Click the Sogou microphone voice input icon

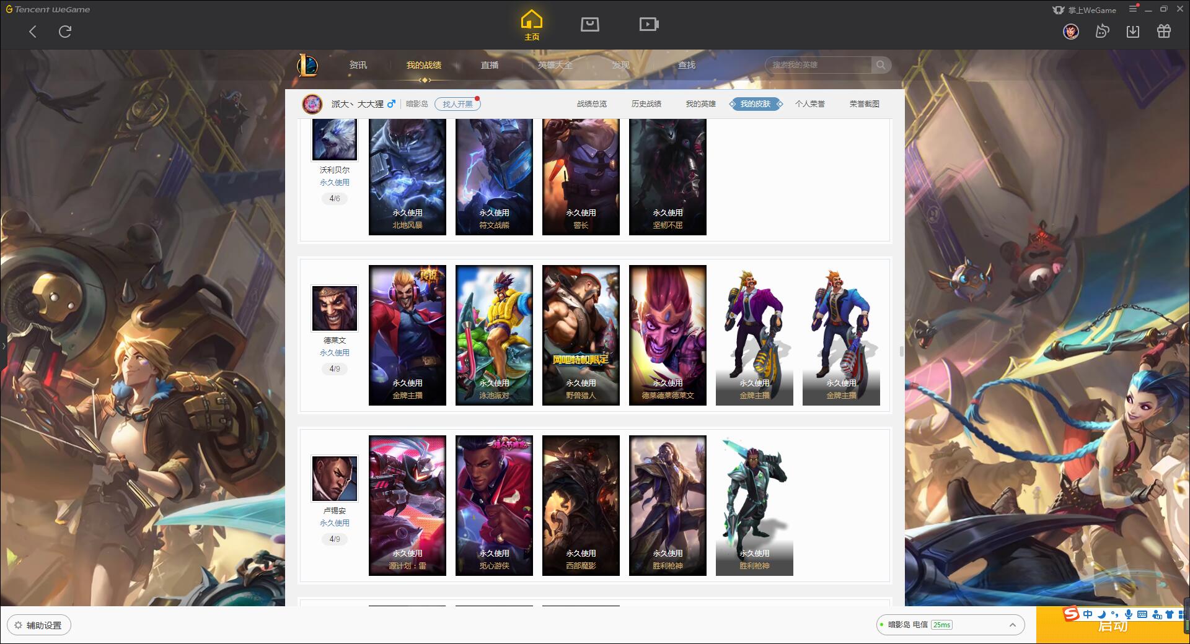tap(1129, 614)
